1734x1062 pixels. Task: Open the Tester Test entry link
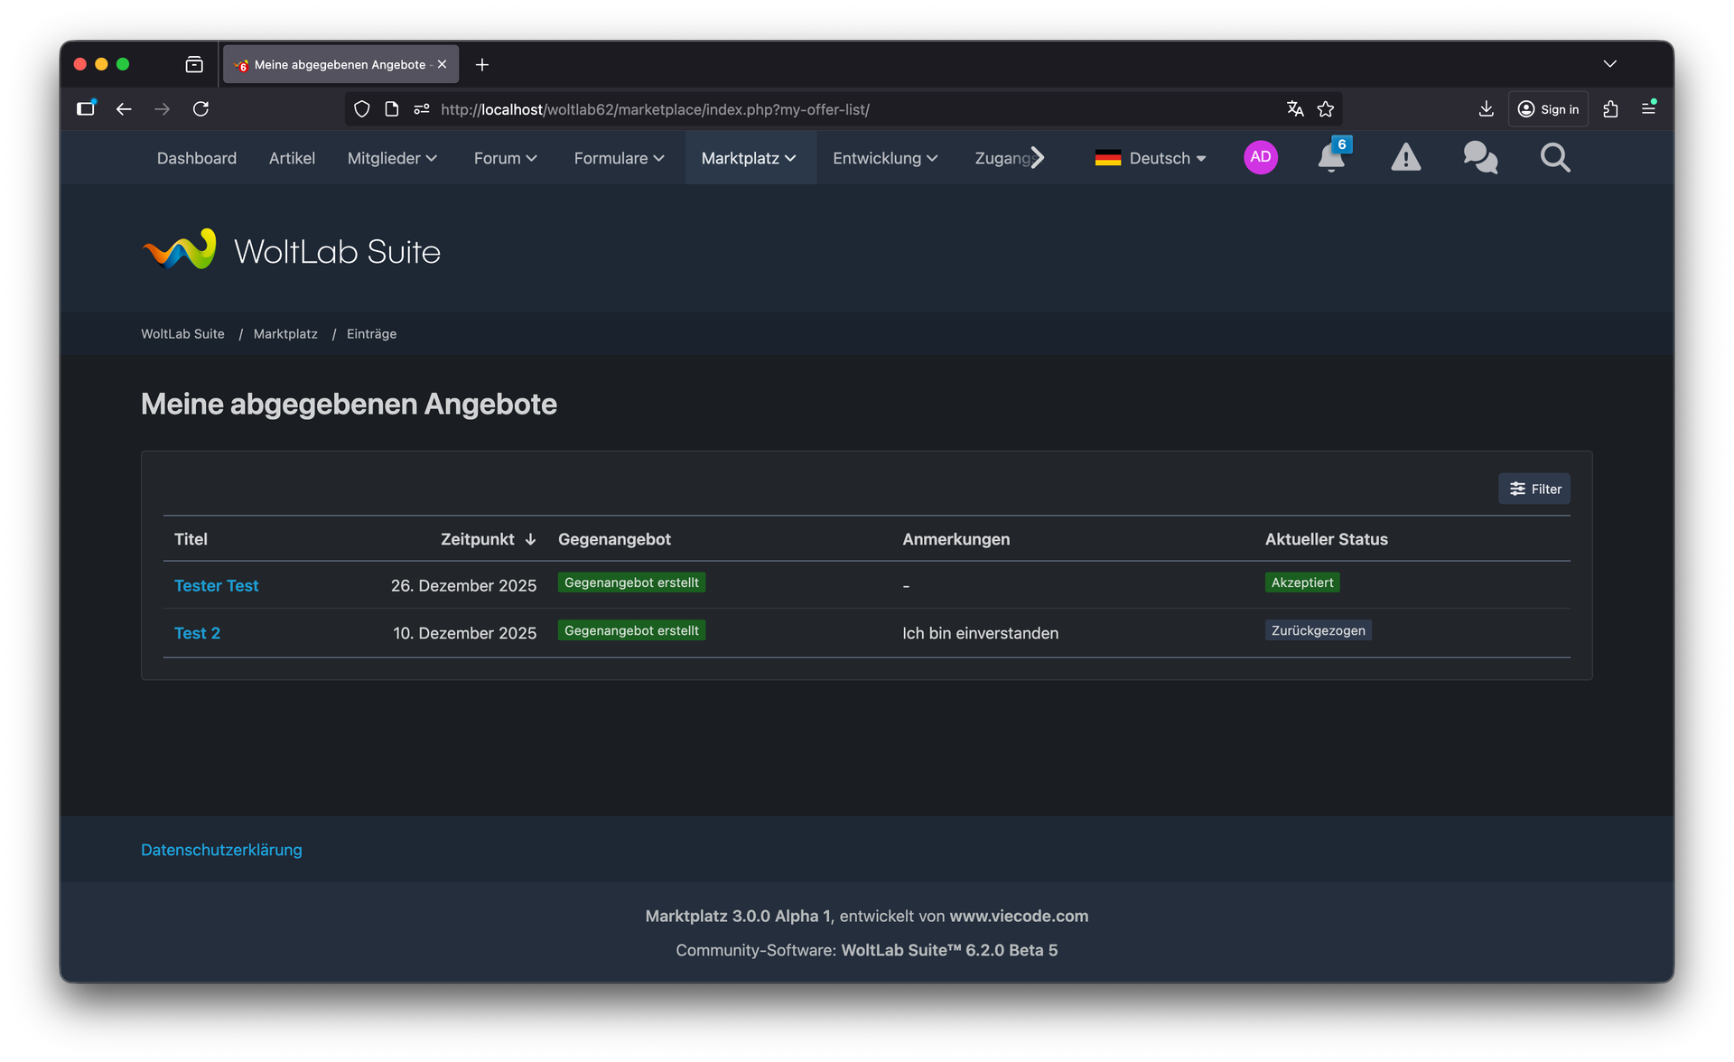point(216,585)
